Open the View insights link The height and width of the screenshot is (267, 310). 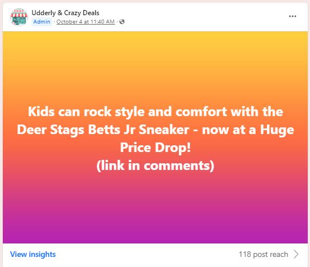coord(33,254)
